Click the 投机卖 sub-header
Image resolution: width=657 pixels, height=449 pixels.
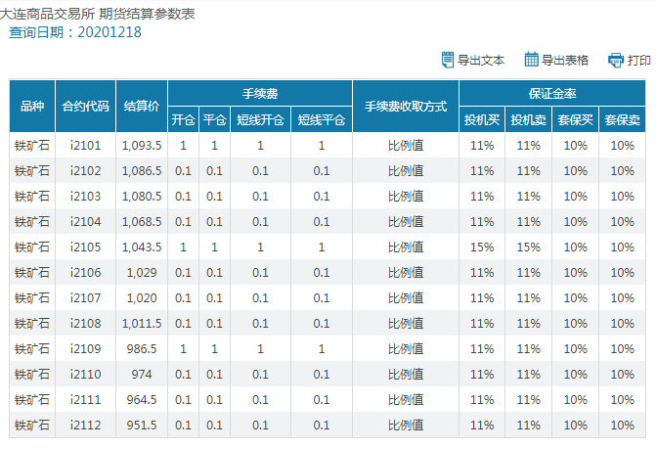click(528, 120)
